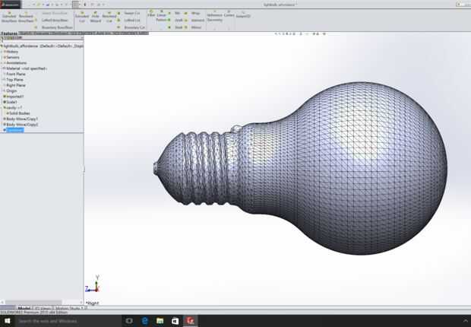Click the Curves tool
The height and width of the screenshot is (327, 471).
coord(229,14)
